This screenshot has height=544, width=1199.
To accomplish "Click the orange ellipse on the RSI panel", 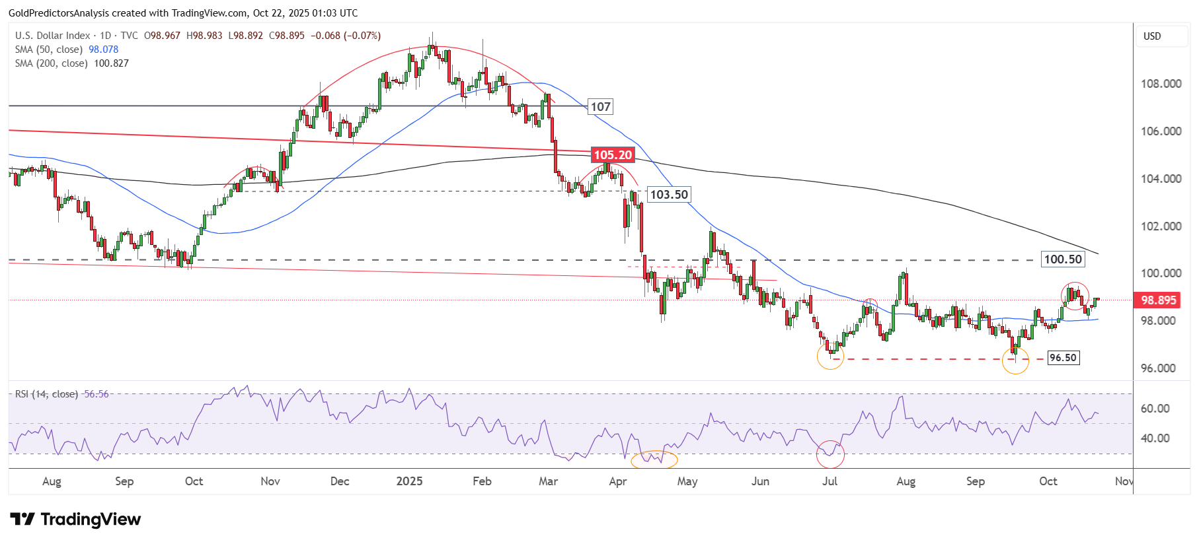I will (x=654, y=459).
